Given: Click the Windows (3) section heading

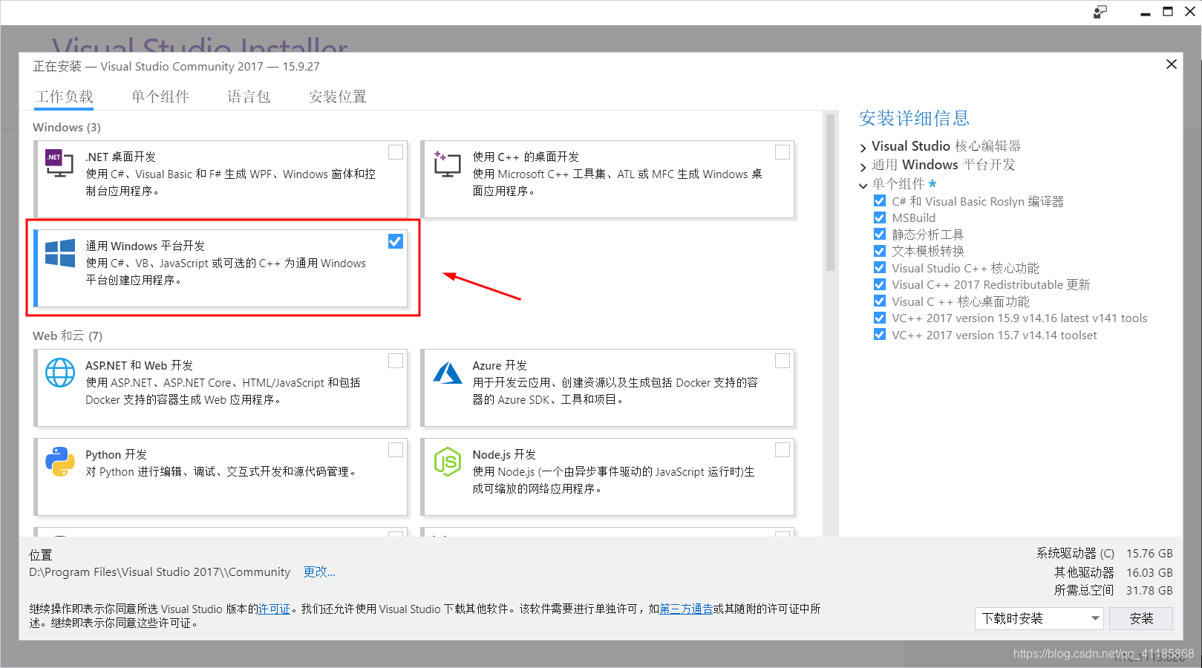Looking at the screenshot, I should pyautogui.click(x=67, y=127).
